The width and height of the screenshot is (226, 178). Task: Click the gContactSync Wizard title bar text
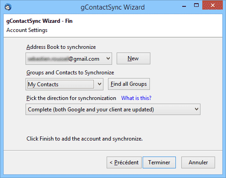[x=113, y=7]
